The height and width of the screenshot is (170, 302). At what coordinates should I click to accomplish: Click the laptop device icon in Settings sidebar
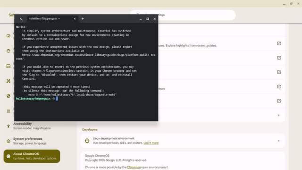[8, 66]
